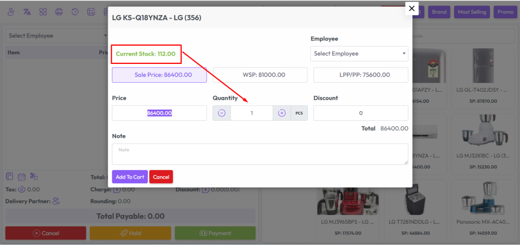Image resolution: width=520 pixels, height=245 pixels.
Task: Click the notebook icon below the cart
Action: coord(10,176)
